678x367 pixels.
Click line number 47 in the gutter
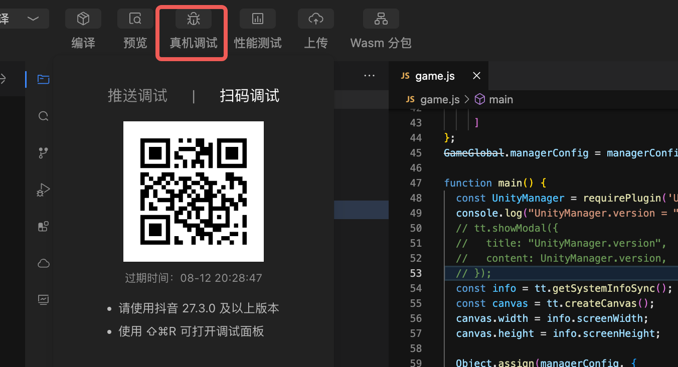coord(416,183)
